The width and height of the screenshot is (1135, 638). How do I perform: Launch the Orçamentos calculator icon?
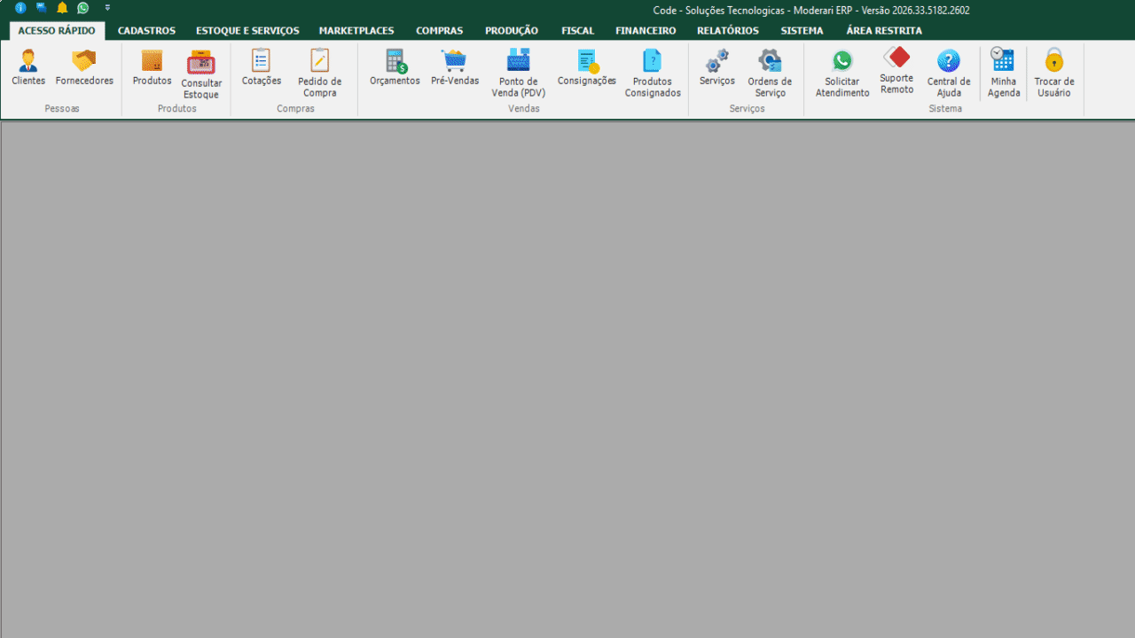point(395,61)
